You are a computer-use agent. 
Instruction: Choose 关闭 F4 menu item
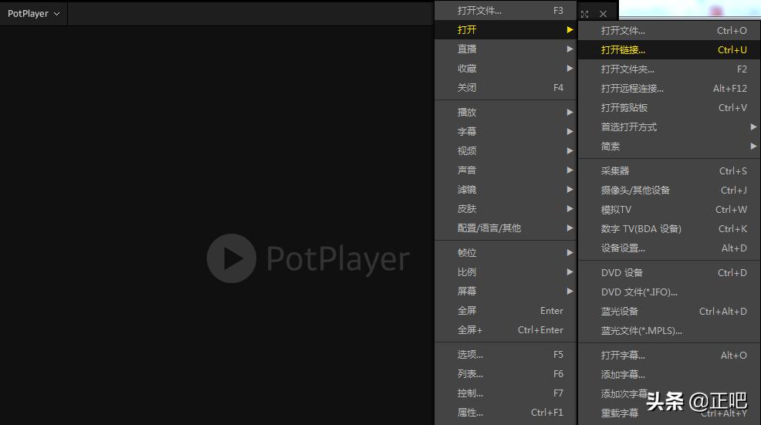pyautogui.click(x=506, y=88)
